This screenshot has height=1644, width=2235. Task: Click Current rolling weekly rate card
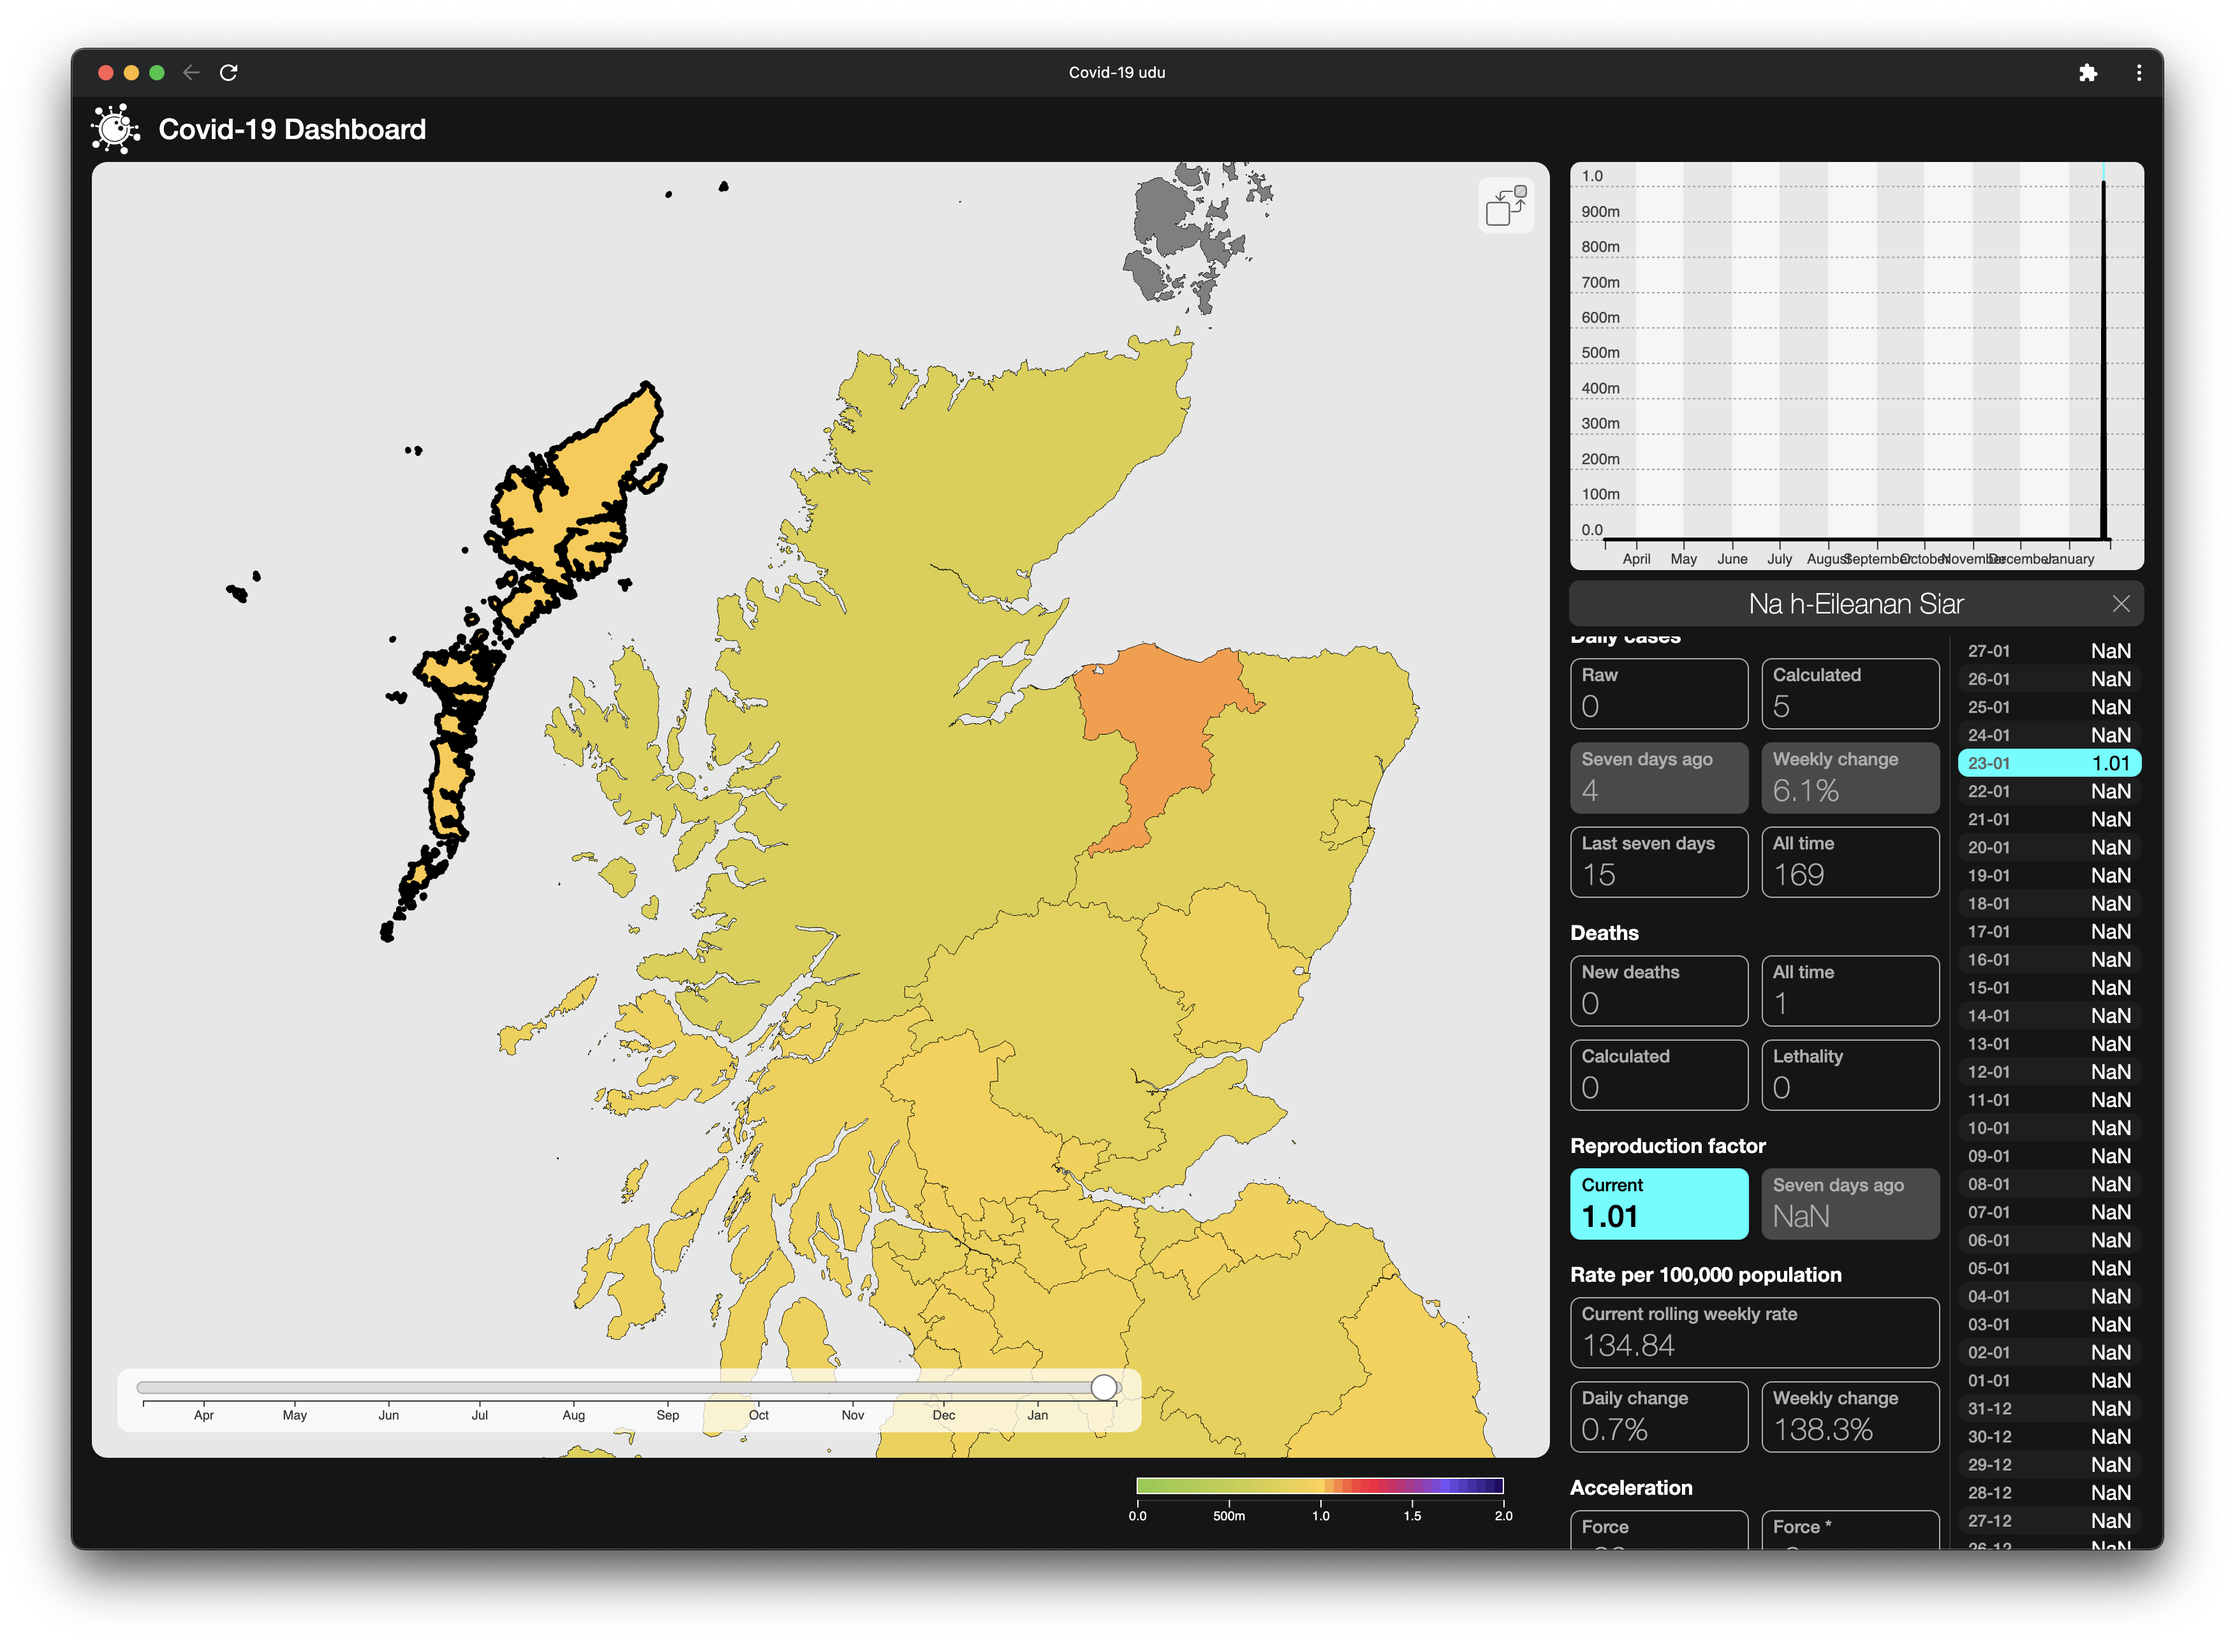(x=1754, y=1332)
